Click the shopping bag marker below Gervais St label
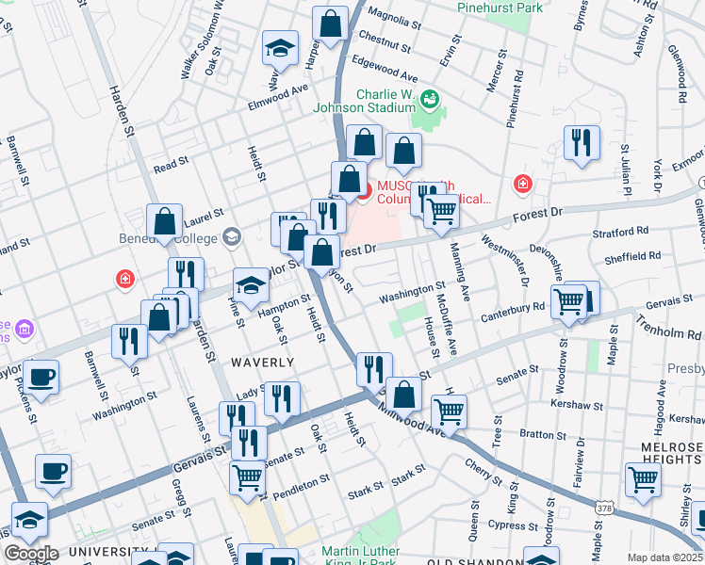This screenshot has width=705, height=565. (403, 395)
